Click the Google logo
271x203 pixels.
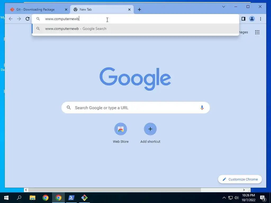click(135, 79)
